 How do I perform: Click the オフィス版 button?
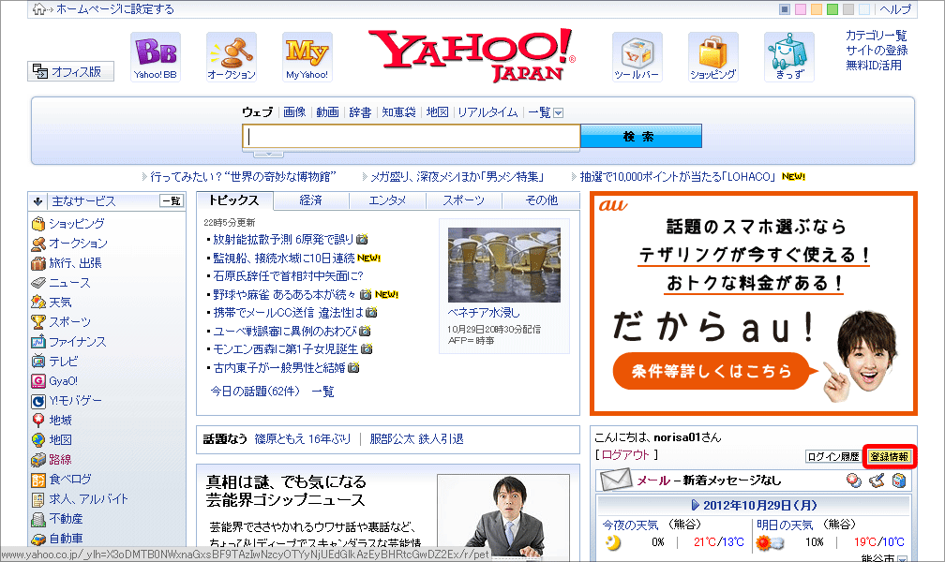click(x=70, y=72)
